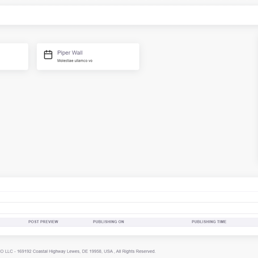Viewport: 258px width, 258px height.
Task: Open the Piper Wall title link
Action: pyautogui.click(x=70, y=53)
